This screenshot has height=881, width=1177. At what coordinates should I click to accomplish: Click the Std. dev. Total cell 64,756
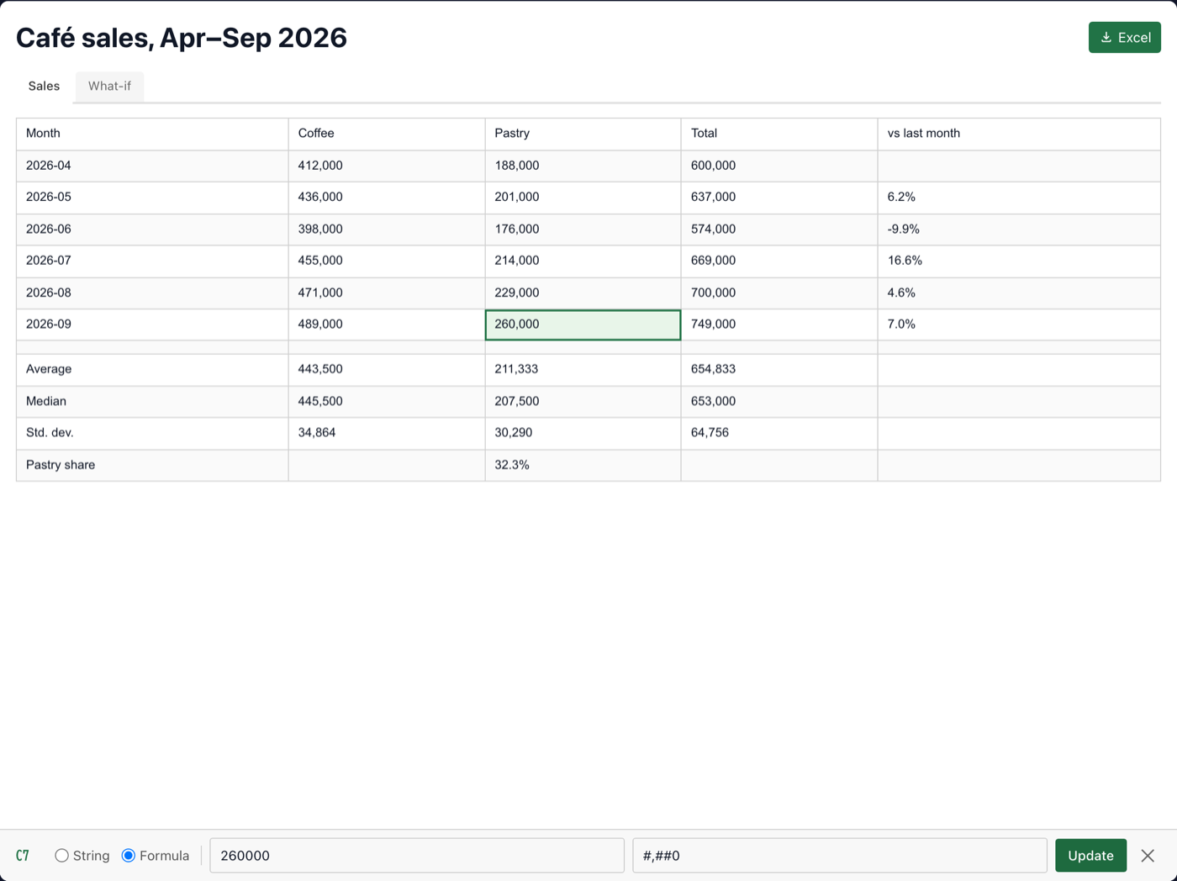(779, 433)
